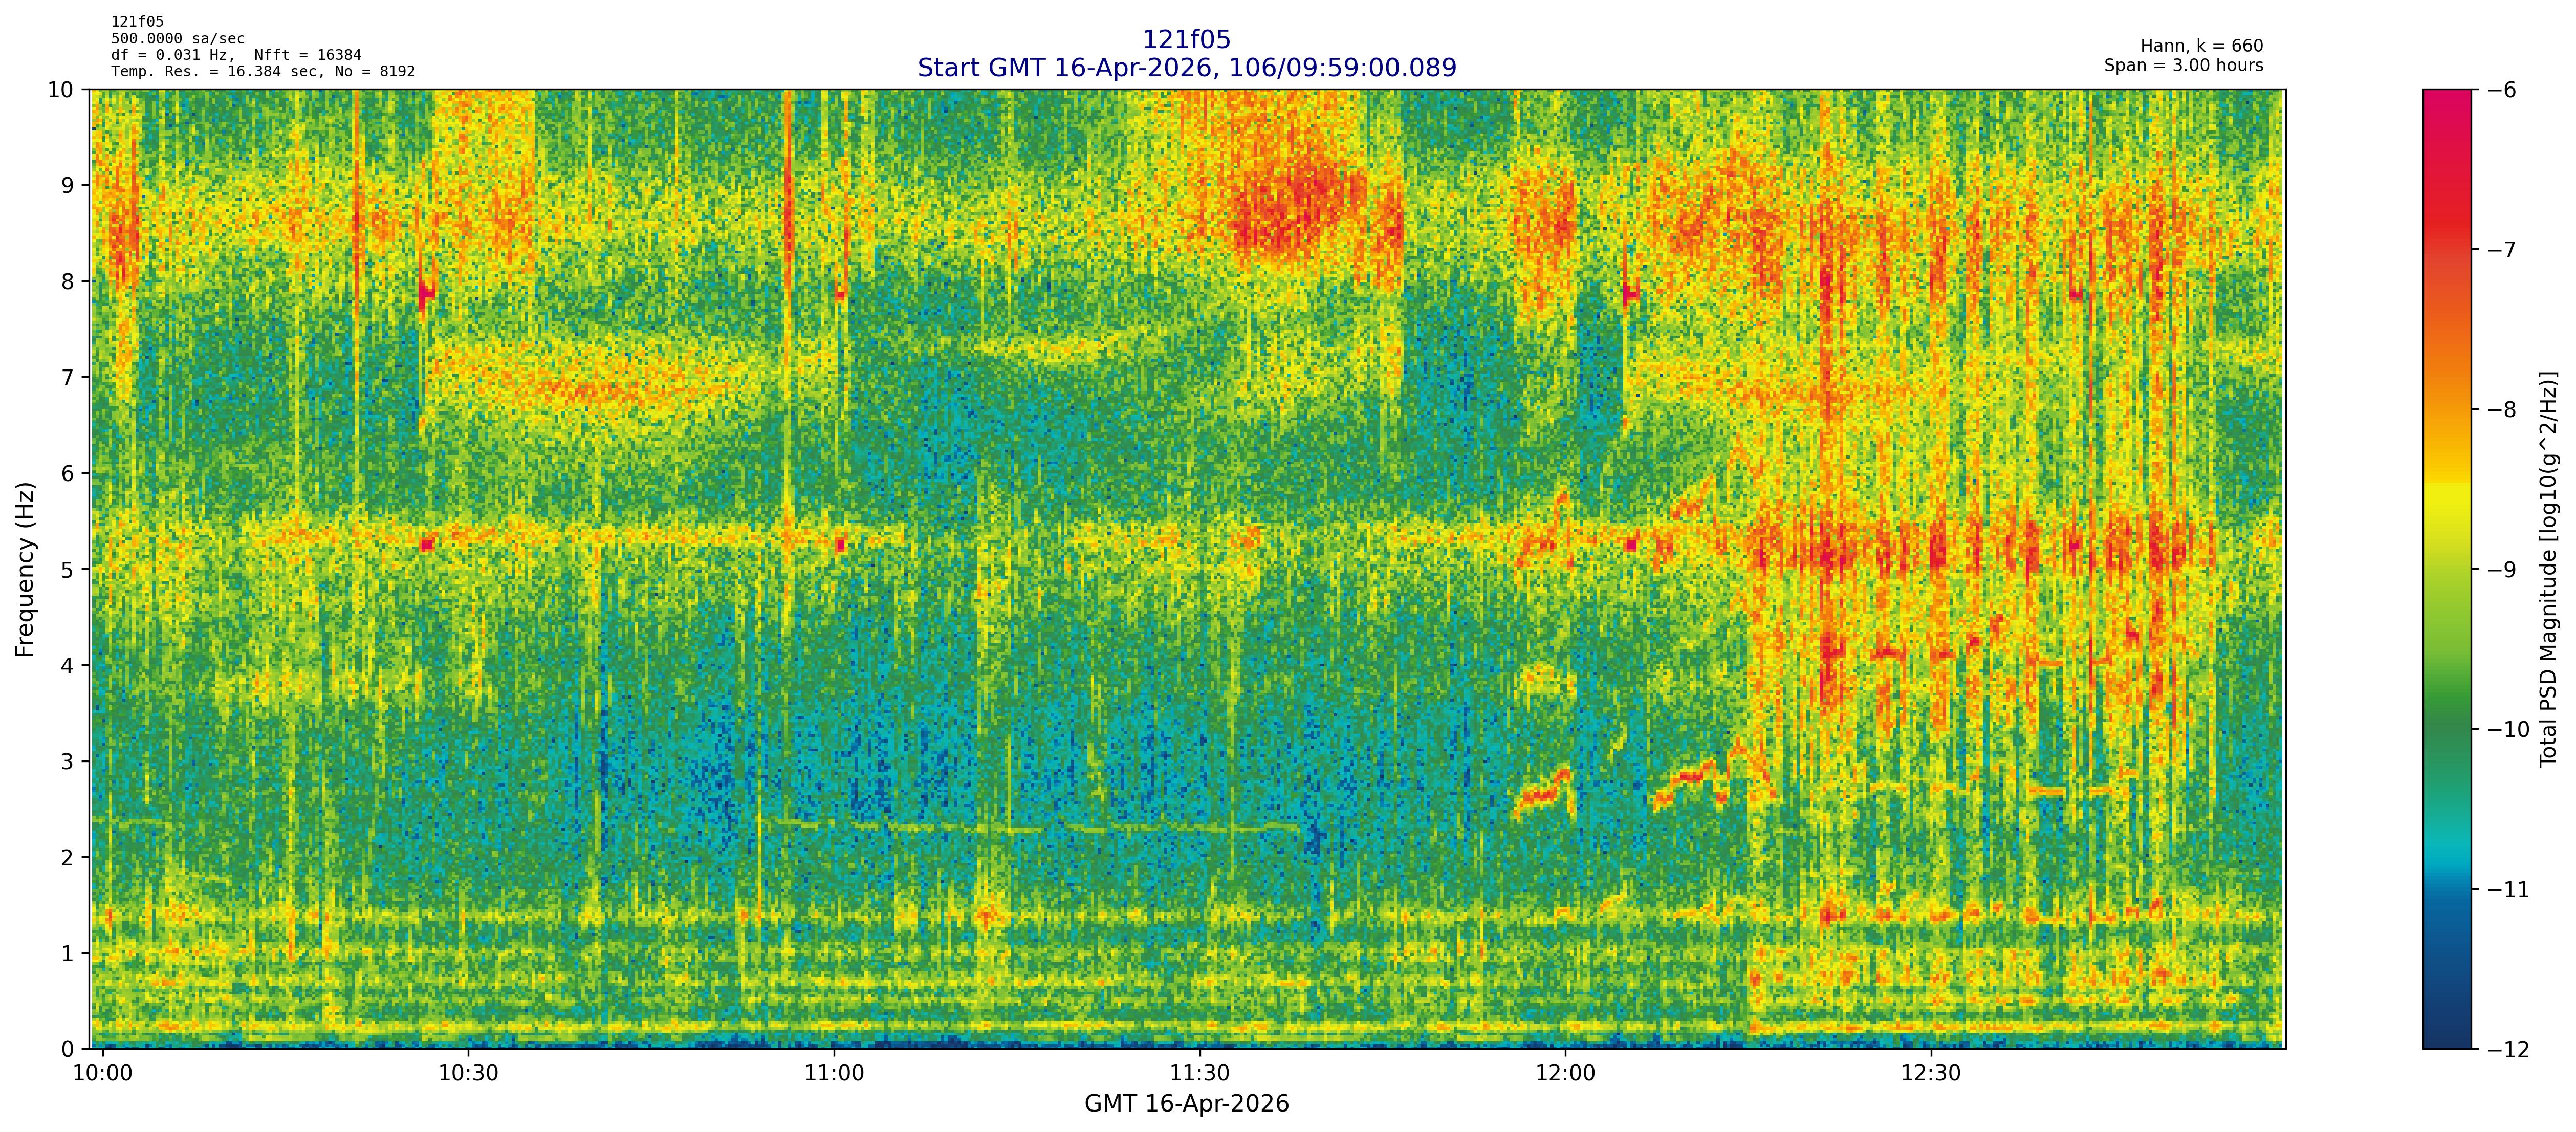Click the 'Frequency (Hz)' y-axis label

[x=25, y=569]
